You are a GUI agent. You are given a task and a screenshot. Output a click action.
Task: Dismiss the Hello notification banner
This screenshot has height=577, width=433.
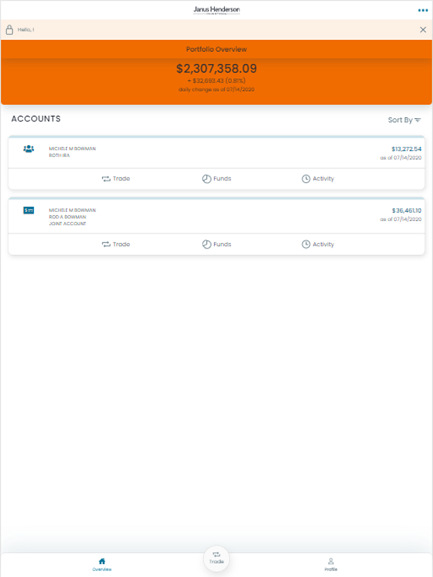click(x=423, y=29)
